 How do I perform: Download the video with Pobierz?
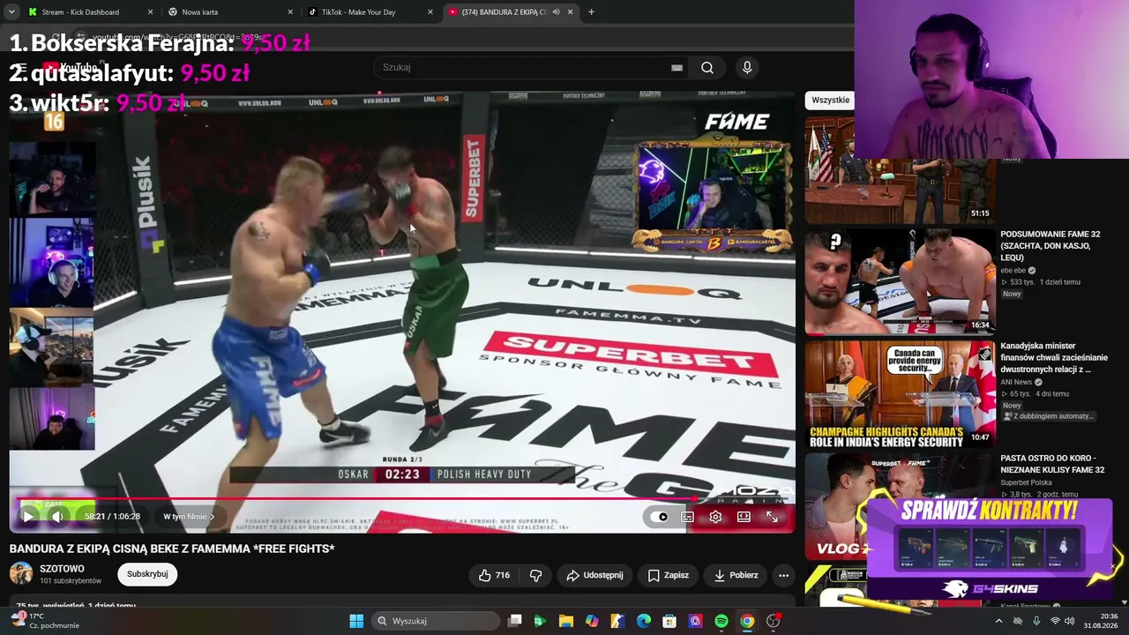tap(736, 575)
